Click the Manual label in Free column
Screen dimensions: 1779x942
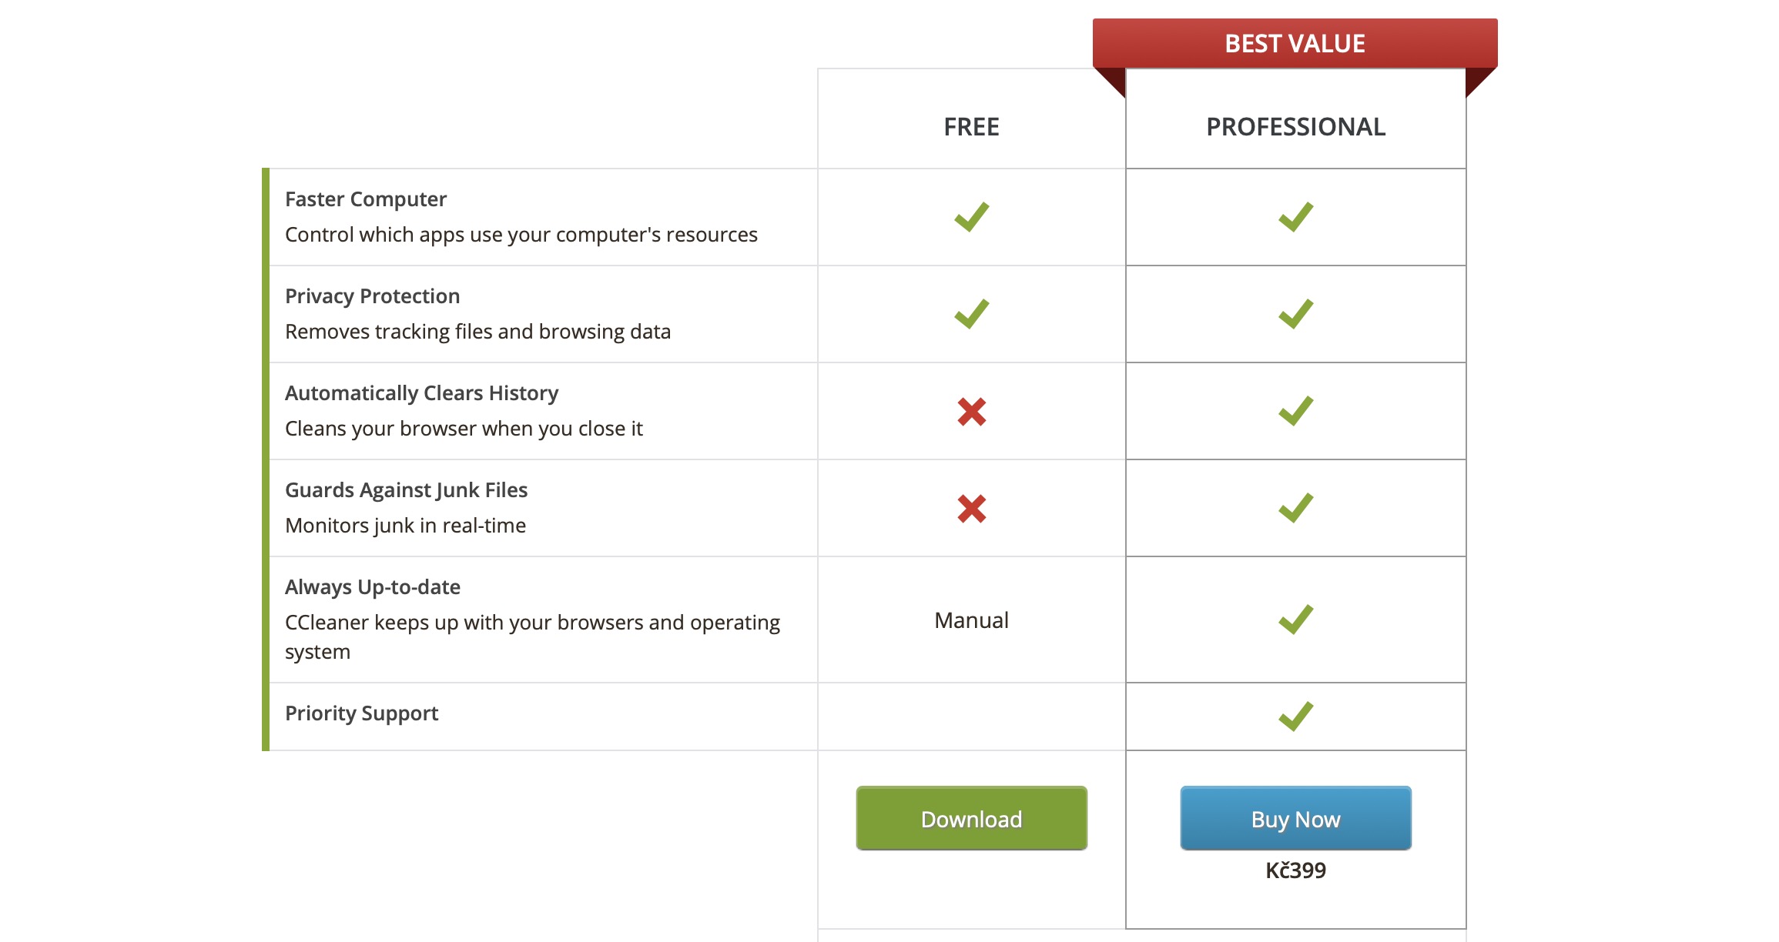coord(971,620)
